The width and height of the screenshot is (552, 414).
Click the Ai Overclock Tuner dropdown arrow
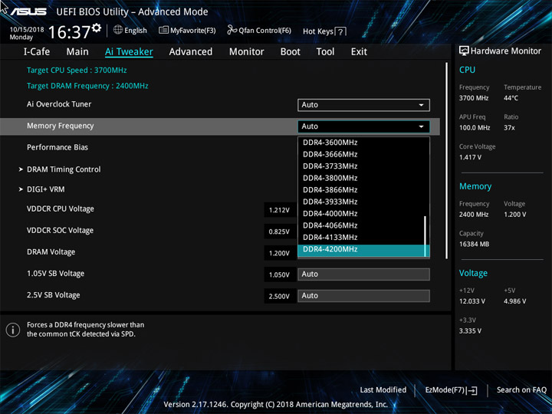pyautogui.click(x=421, y=105)
